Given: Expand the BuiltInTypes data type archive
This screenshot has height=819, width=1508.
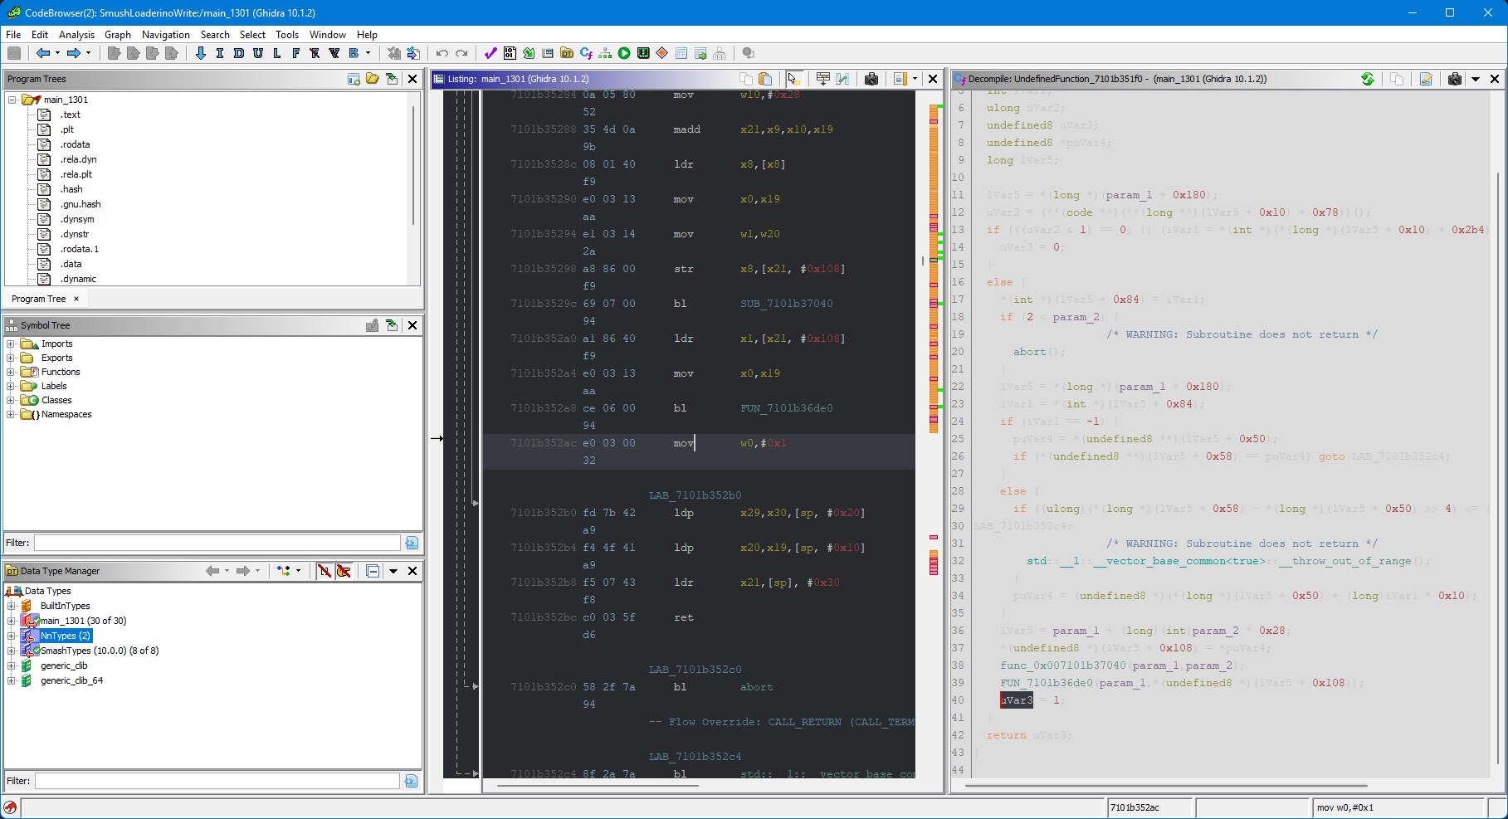Looking at the screenshot, I should click(x=12, y=606).
